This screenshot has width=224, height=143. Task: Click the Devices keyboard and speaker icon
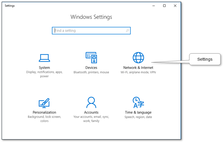[91, 58]
